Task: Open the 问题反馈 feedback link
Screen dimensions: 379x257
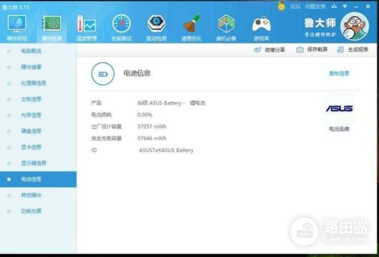Action: click(315, 6)
